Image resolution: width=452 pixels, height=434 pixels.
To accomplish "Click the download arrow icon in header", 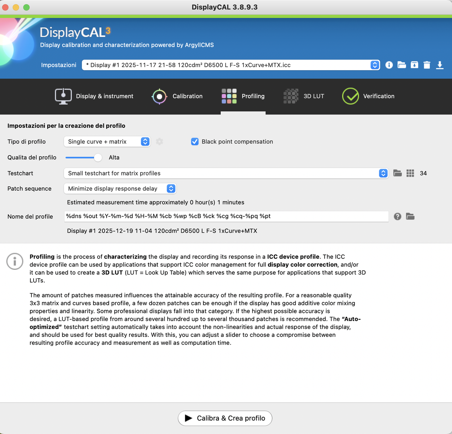I will [x=440, y=65].
